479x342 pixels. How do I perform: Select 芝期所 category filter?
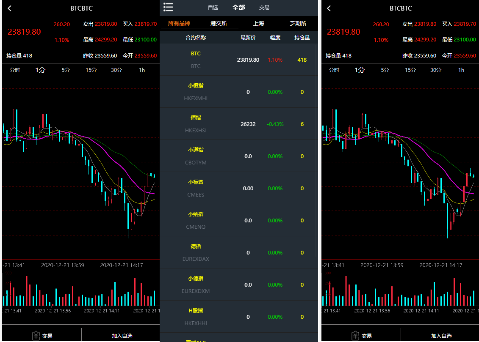pyautogui.click(x=298, y=24)
